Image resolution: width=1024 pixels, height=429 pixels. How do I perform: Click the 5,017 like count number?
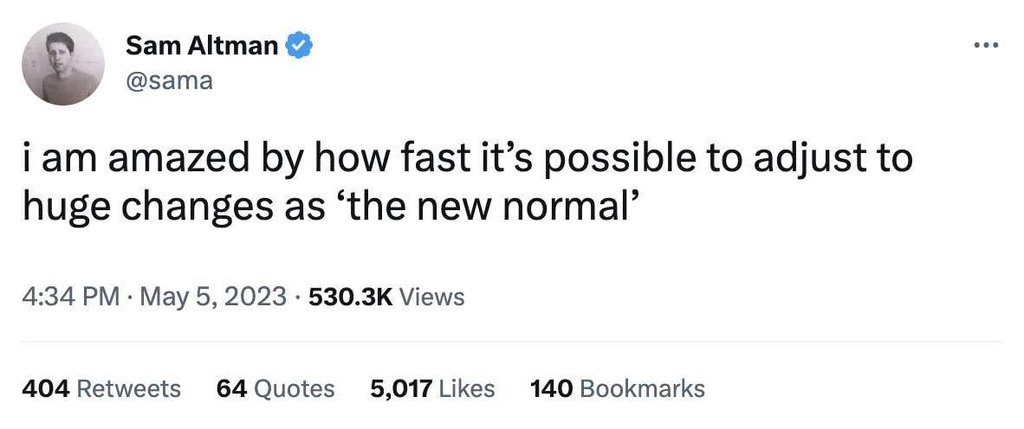401,389
